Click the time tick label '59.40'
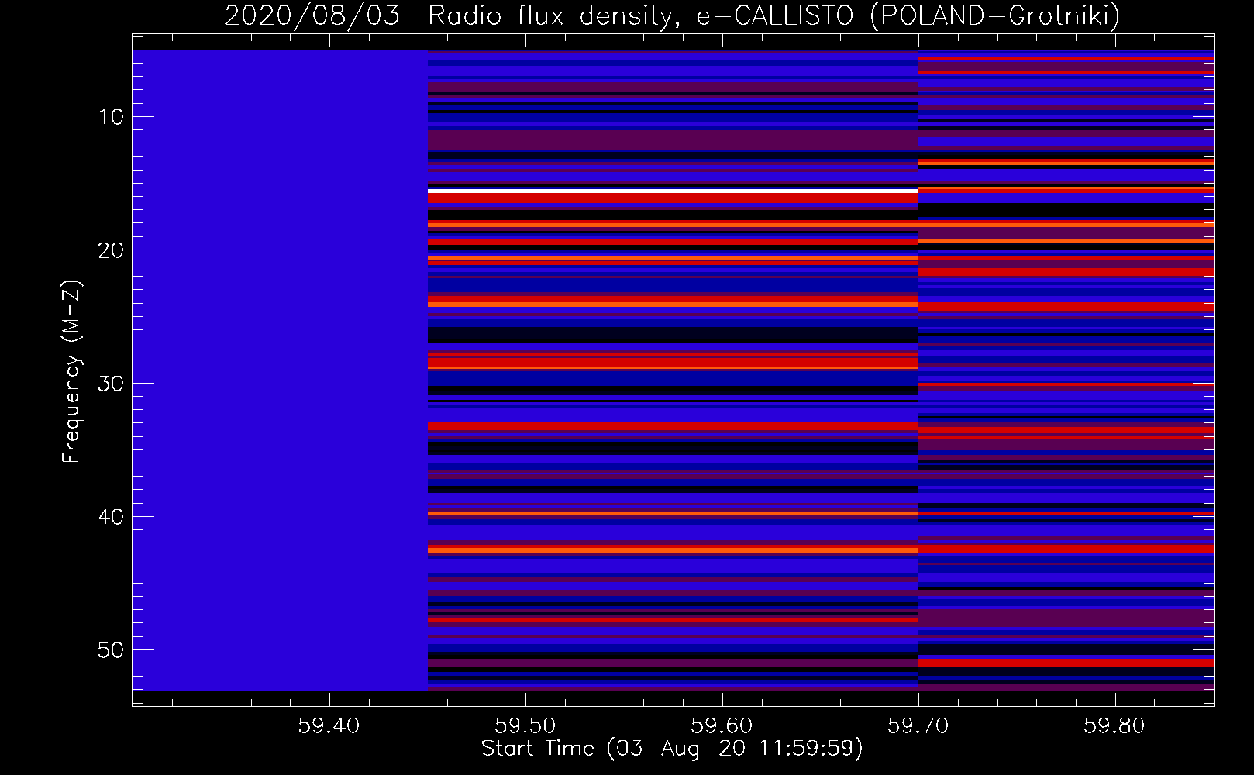This screenshot has height=775, width=1254. tap(329, 725)
